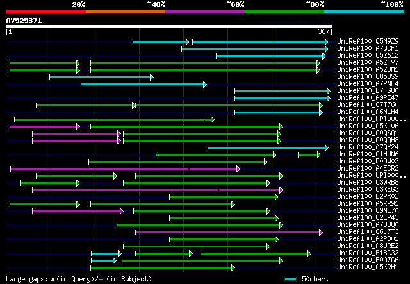Viewport: 410px width, 284px height.
Task: Click the cyan =50char. scale swatch
Action: [x=290, y=280]
